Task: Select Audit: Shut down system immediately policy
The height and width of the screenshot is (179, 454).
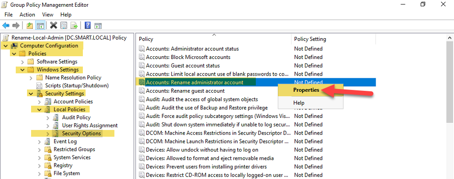Action: point(218,124)
